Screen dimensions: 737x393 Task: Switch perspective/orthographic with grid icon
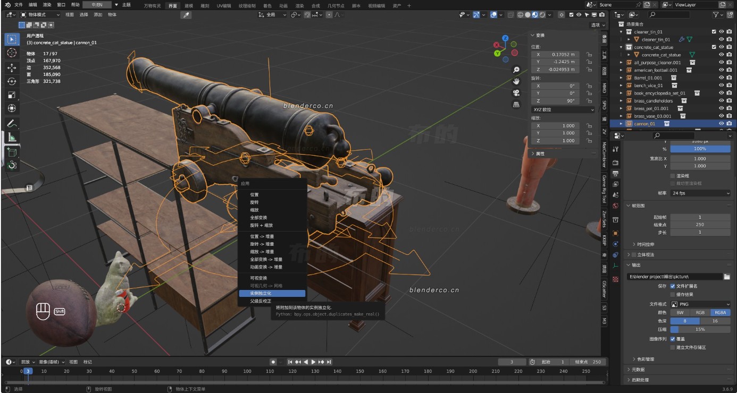pos(516,105)
